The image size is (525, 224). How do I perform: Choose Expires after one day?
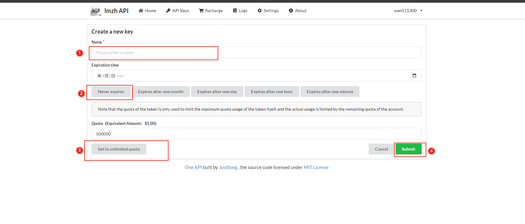pyautogui.click(x=217, y=92)
